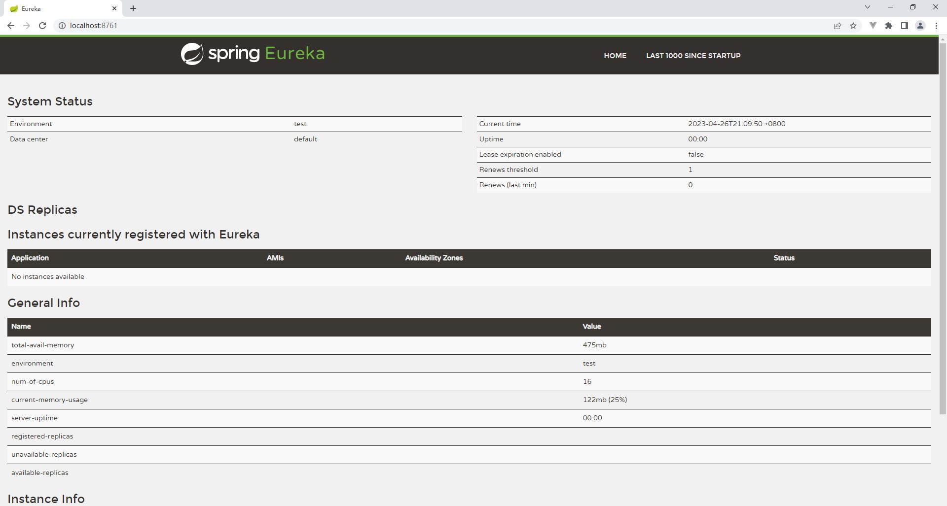Click the 'Environment' label in System Status
The height and width of the screenshot is (506, 947).
point(31,124)
